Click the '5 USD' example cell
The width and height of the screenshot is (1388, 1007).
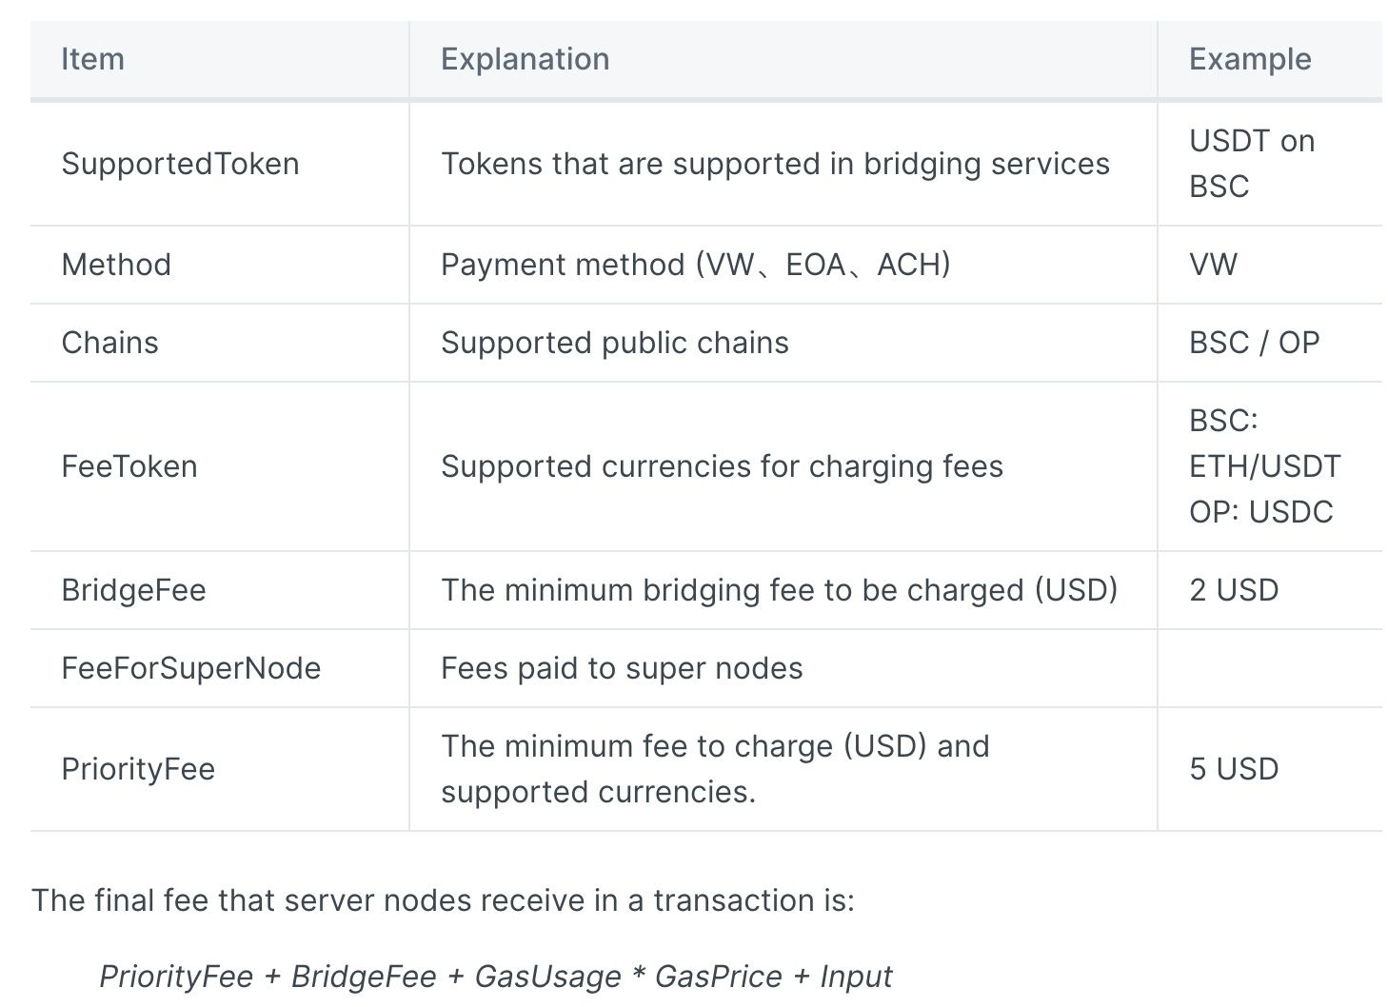coord(1233,769)
